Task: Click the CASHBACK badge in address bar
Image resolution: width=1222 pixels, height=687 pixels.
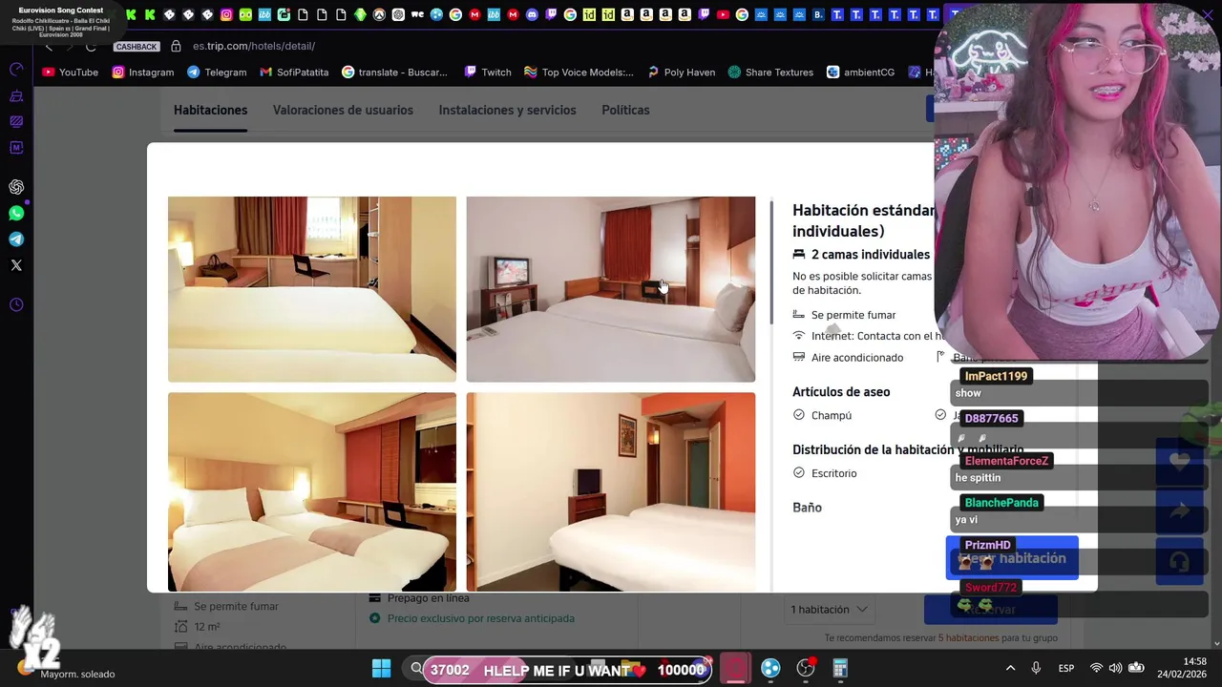Action: 137,47
